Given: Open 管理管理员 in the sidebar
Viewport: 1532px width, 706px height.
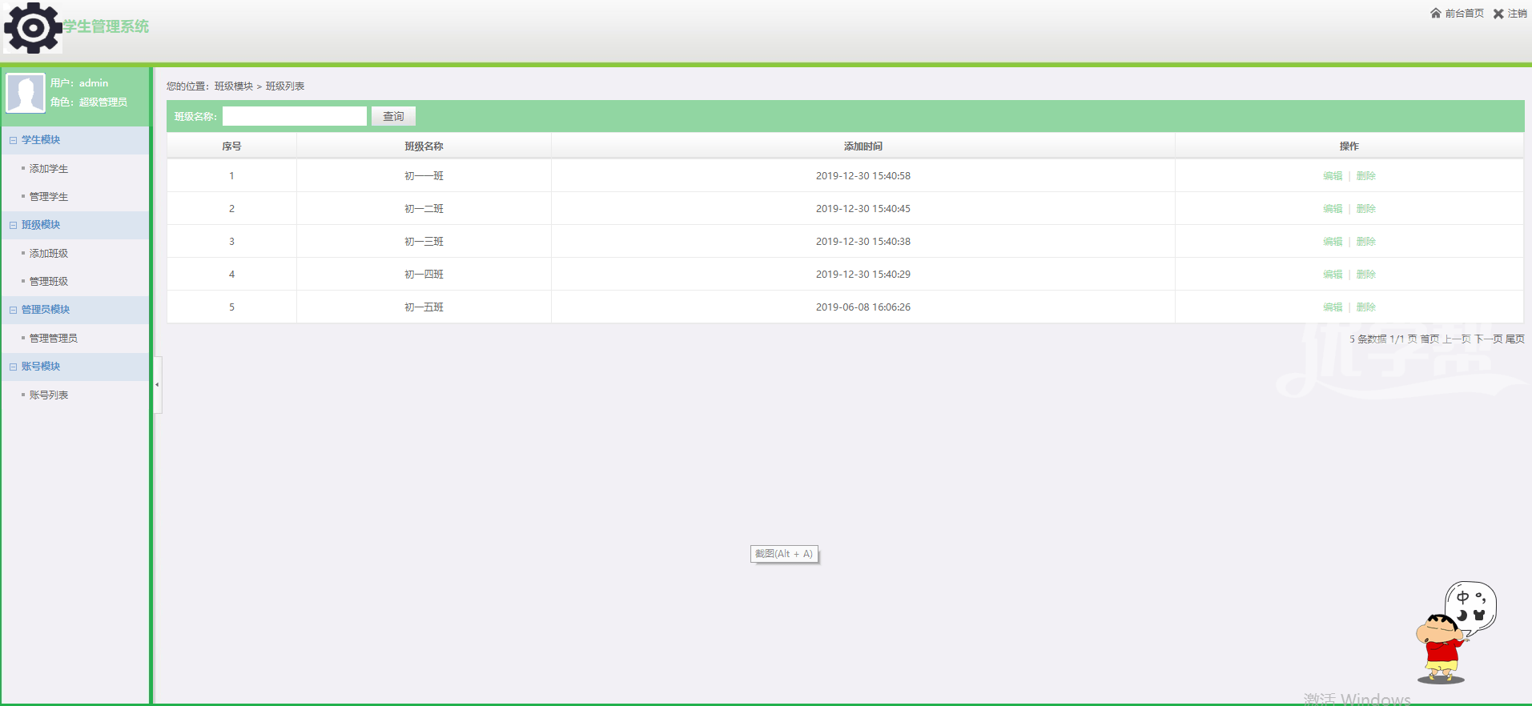Looking at the screenshot, I should (x=54, y=339).
